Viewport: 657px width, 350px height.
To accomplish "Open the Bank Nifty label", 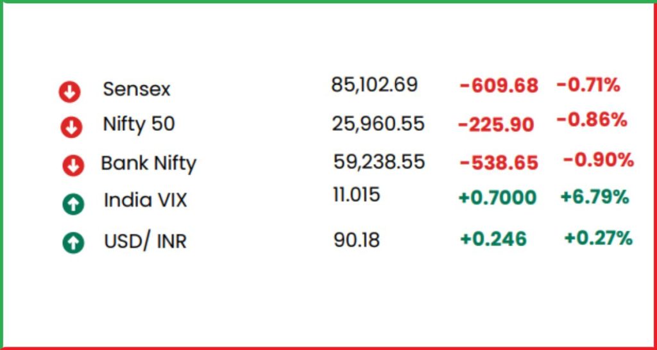I will point(148,163).
